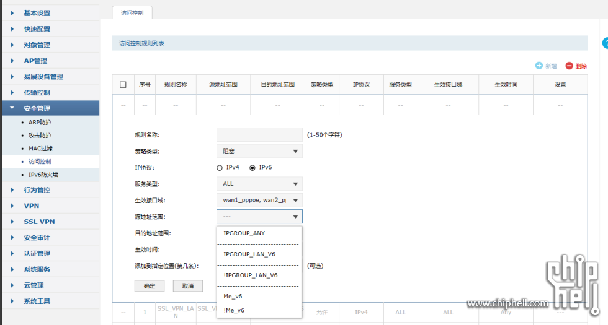Collapse the 安全管理 sidebar section
This screenshot has height=325, width=608.
coord(50,108)
